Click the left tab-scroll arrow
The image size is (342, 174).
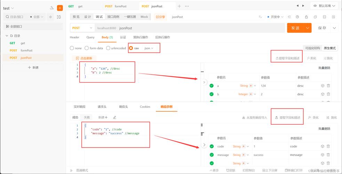[297, 6]
